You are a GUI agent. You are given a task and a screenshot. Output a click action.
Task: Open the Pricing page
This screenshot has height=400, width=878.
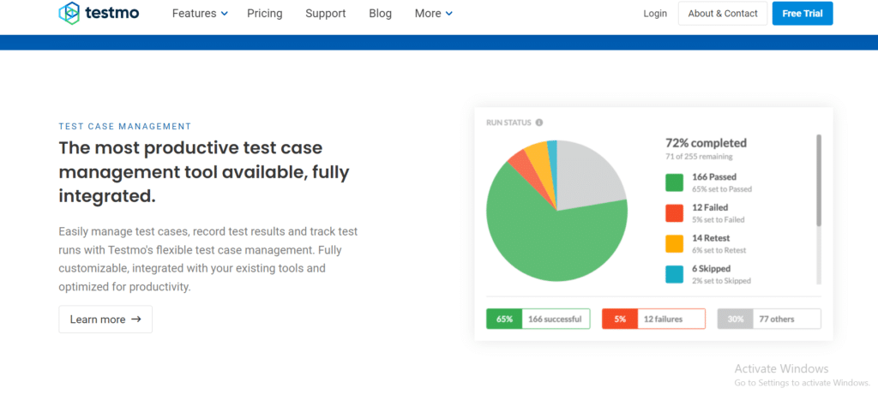click(x=265, y=14)
